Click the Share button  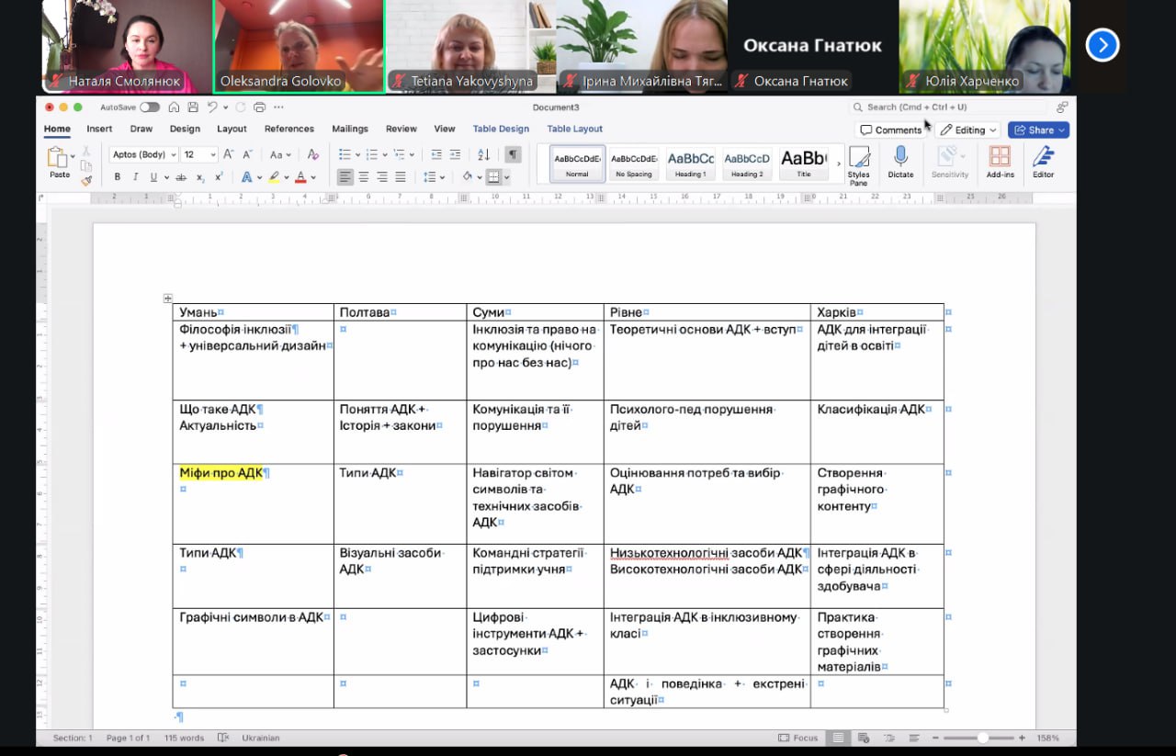coord(1038,130)
